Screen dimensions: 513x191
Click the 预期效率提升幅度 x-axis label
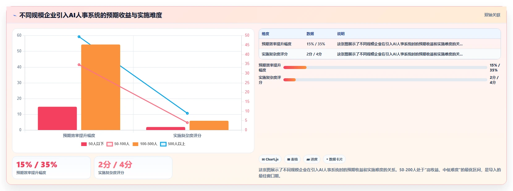coord(79,136)
